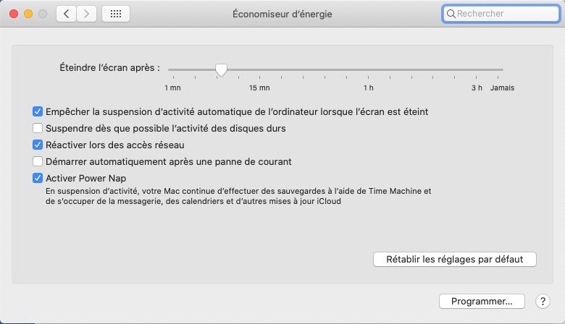Image resolution: width=565 pixels, height=324 pixels.
Task: Turn off the "Activer Power Nap" checkbox
Action: 38,179
